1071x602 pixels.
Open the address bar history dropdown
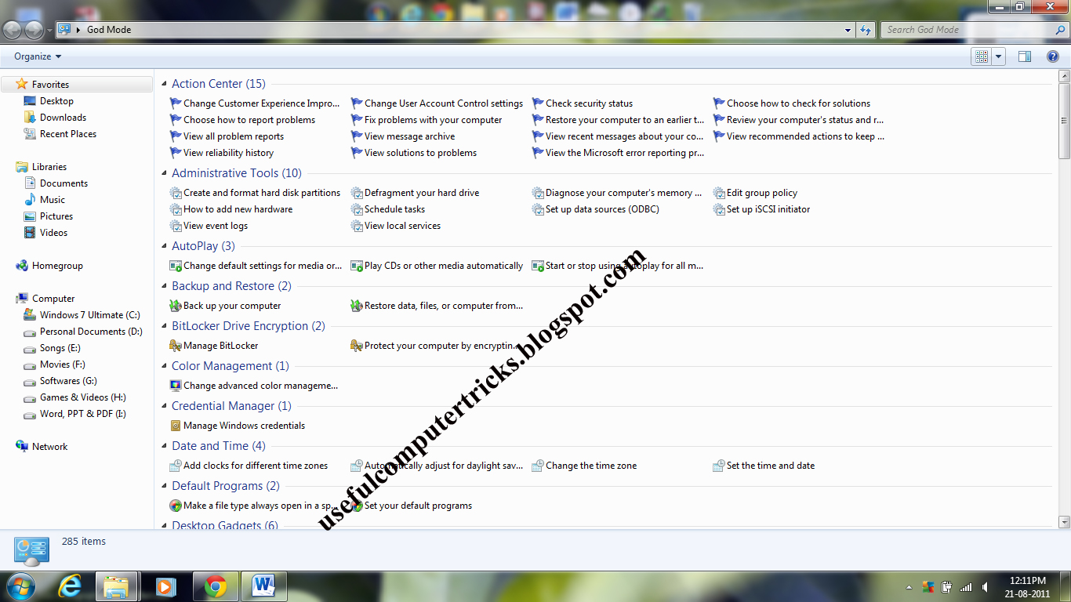pyautogui.click(x=848, y=29)
